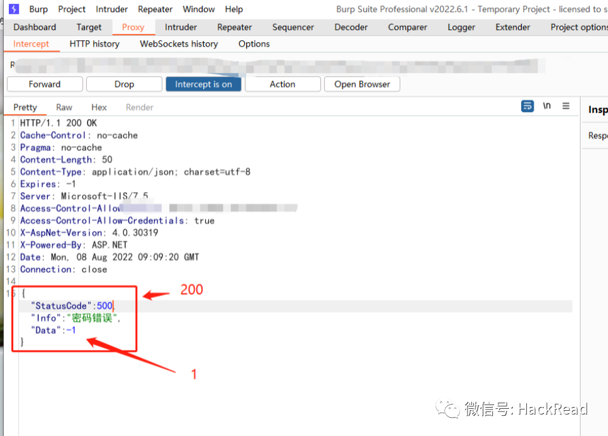Viewport: 608px width, 436px height.
Task: Drop the intercepted message
Action: [124, 84]
